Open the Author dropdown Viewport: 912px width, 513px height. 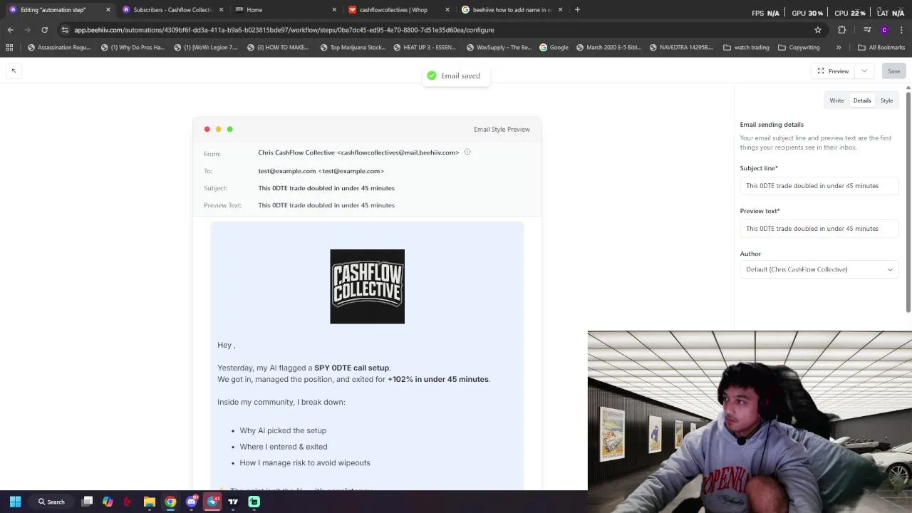[819, 269]
